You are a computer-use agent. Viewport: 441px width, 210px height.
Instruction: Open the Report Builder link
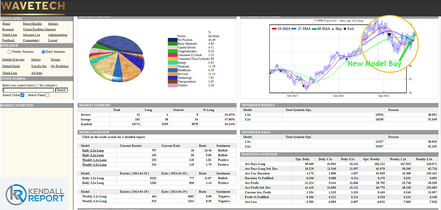tap(32, 24)
